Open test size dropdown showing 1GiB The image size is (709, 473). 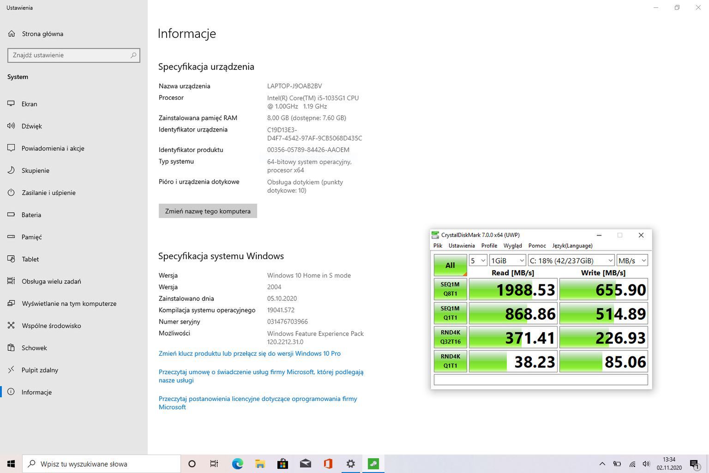(x=507, y=261)
